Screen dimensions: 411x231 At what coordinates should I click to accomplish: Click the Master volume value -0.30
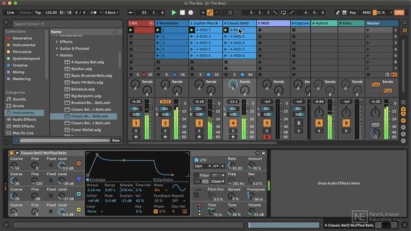(x=375, y=101)
